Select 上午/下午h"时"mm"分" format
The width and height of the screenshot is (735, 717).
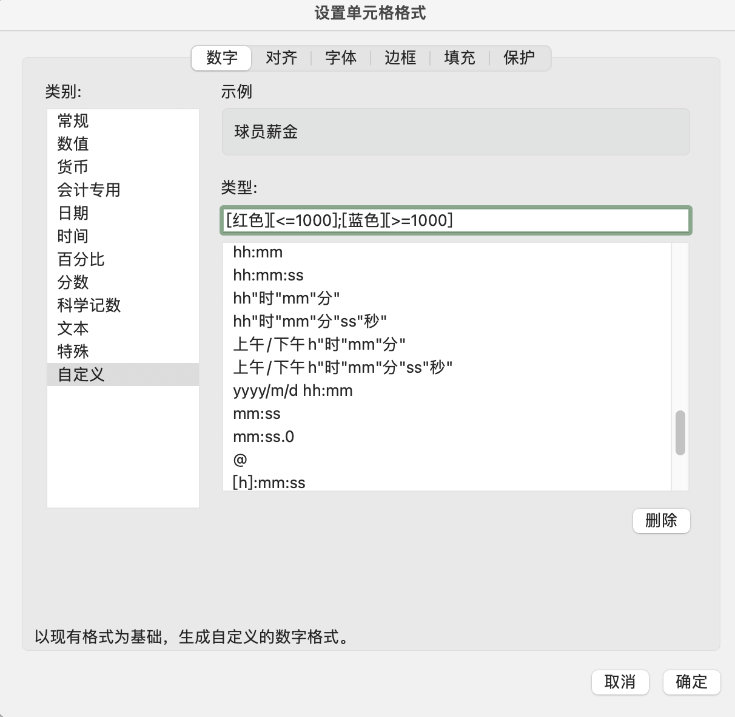click(447, 344)
